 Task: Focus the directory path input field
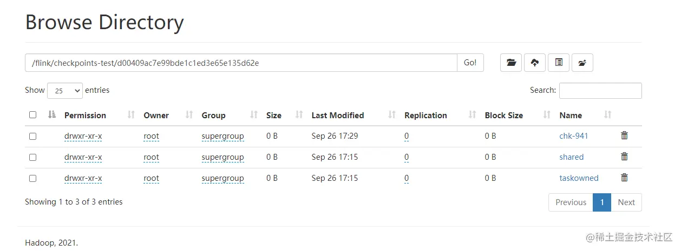coord(241,63)
